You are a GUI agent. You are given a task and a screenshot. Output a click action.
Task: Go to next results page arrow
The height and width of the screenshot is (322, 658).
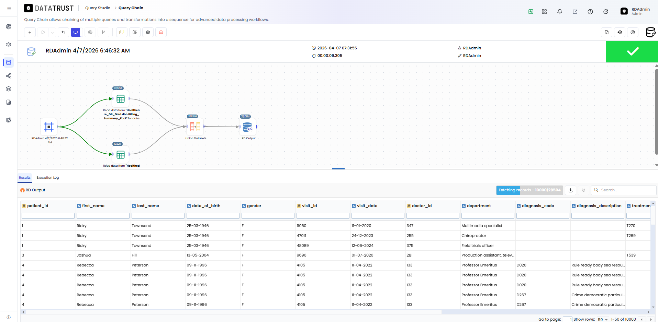pyautogui.click(x=650, y=319)
